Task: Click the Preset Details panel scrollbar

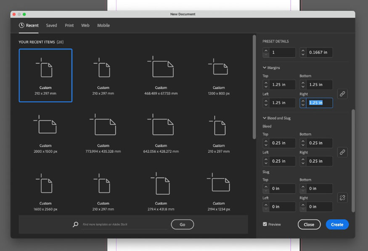Action: tap(353, 161)
